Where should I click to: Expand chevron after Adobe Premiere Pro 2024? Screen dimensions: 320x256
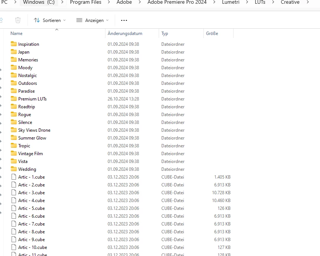click(x=214, y=2)
